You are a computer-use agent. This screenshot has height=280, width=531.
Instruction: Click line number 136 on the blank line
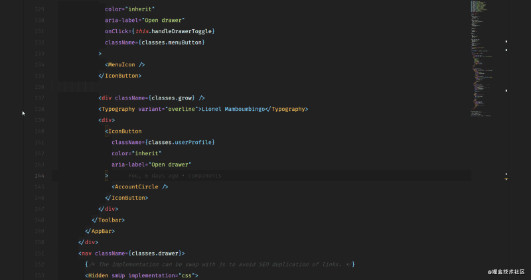(39, 87)
